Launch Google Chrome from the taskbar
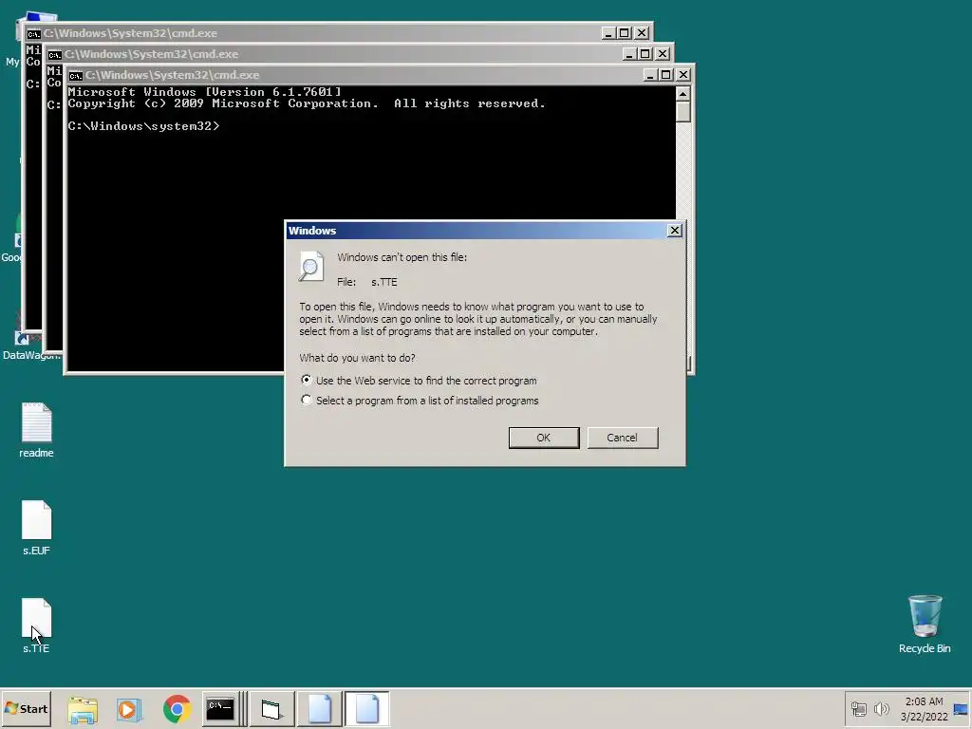Screen dimensions: 972x729 coord(177,709)
